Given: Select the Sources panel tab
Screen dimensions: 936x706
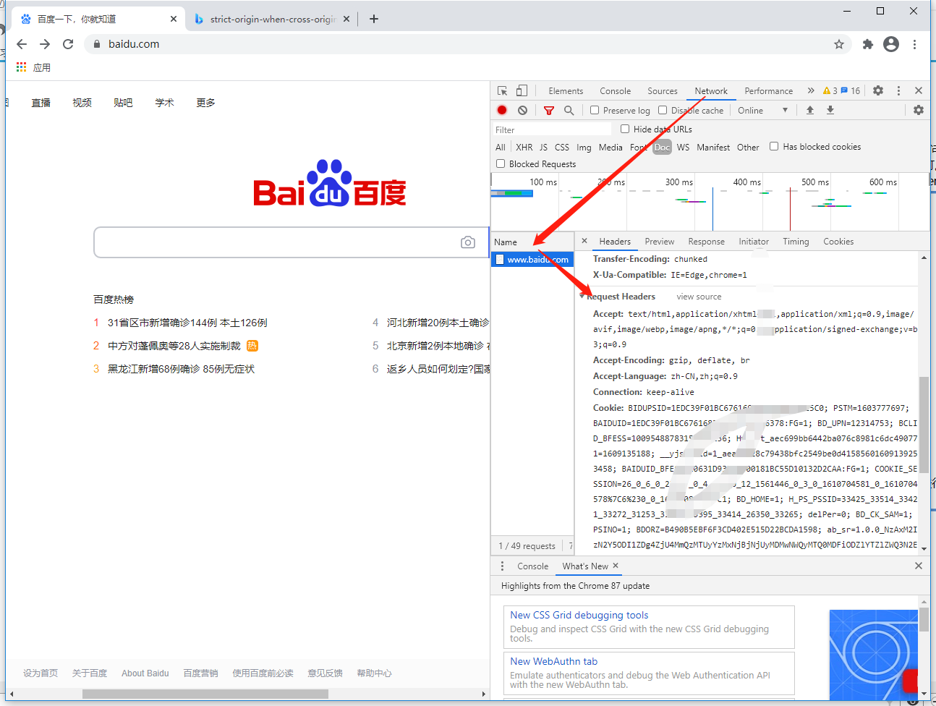Looking at the screenshot, I should click(x=662, y=90).
